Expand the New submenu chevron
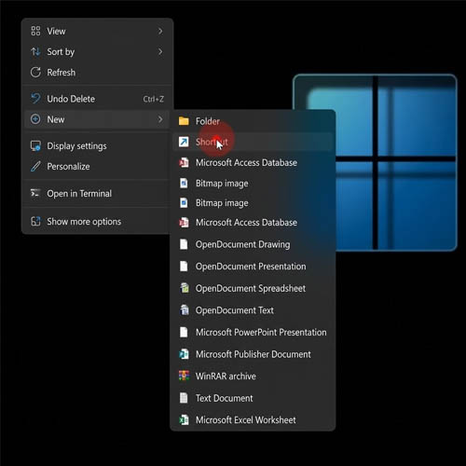The image size is (466, 466). [x=160, y=119]
